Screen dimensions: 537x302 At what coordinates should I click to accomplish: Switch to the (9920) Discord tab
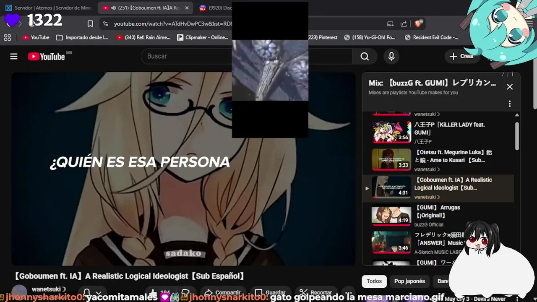215,8
